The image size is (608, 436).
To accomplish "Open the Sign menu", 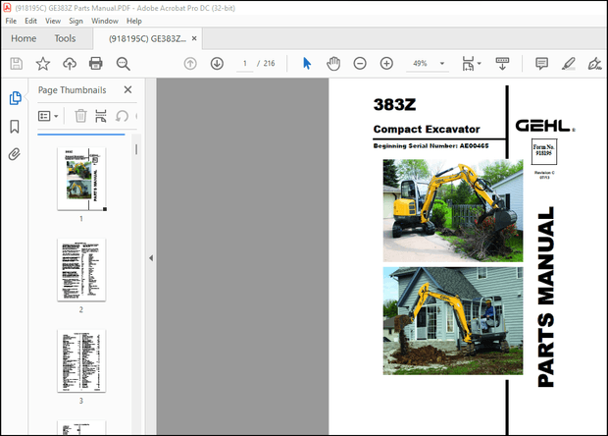I will tap(76, 21).
